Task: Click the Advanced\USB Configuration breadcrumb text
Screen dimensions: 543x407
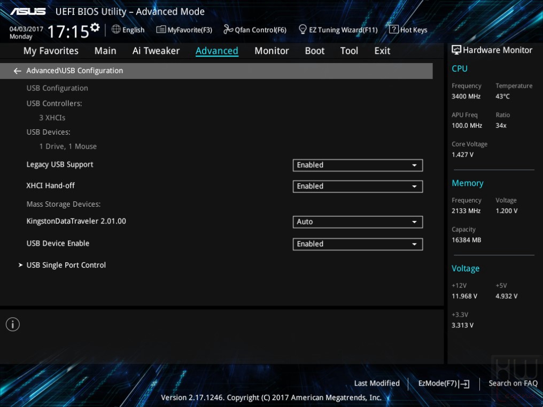Action: 74,71
